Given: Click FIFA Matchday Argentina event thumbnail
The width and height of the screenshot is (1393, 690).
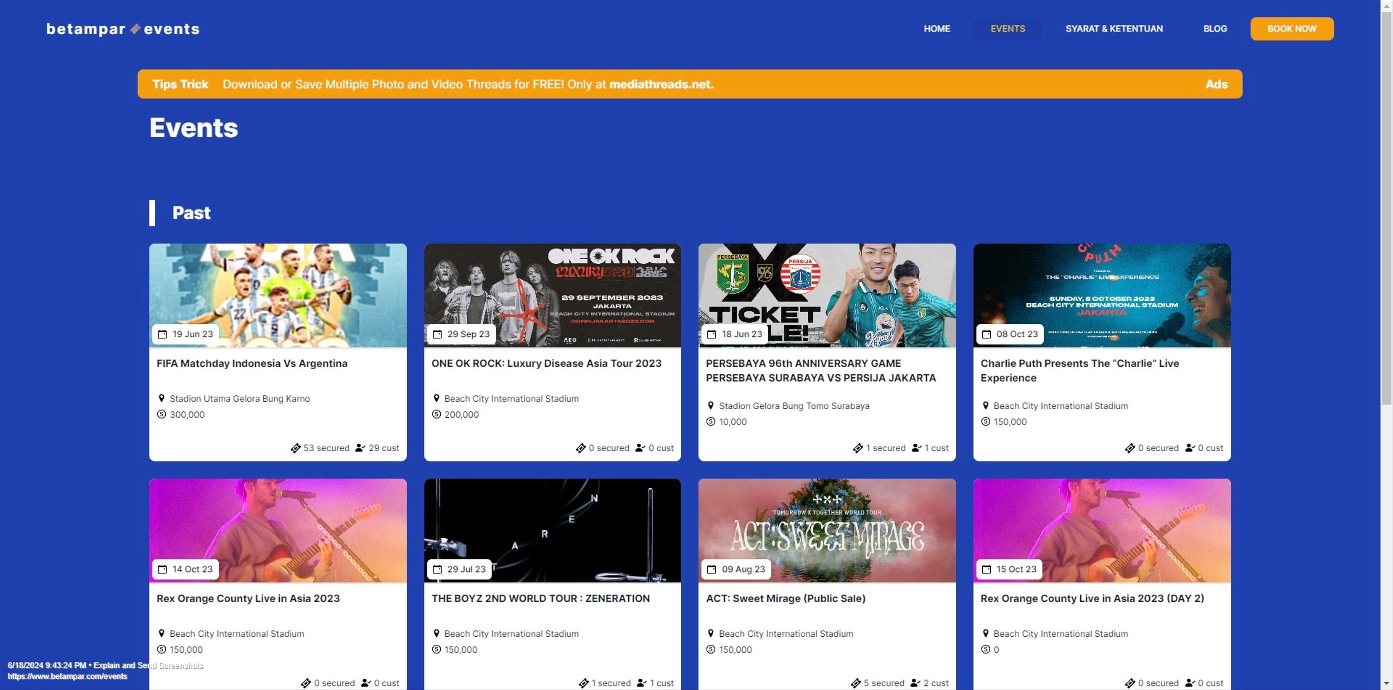Looking at the screenshot, I should (278, 287).
